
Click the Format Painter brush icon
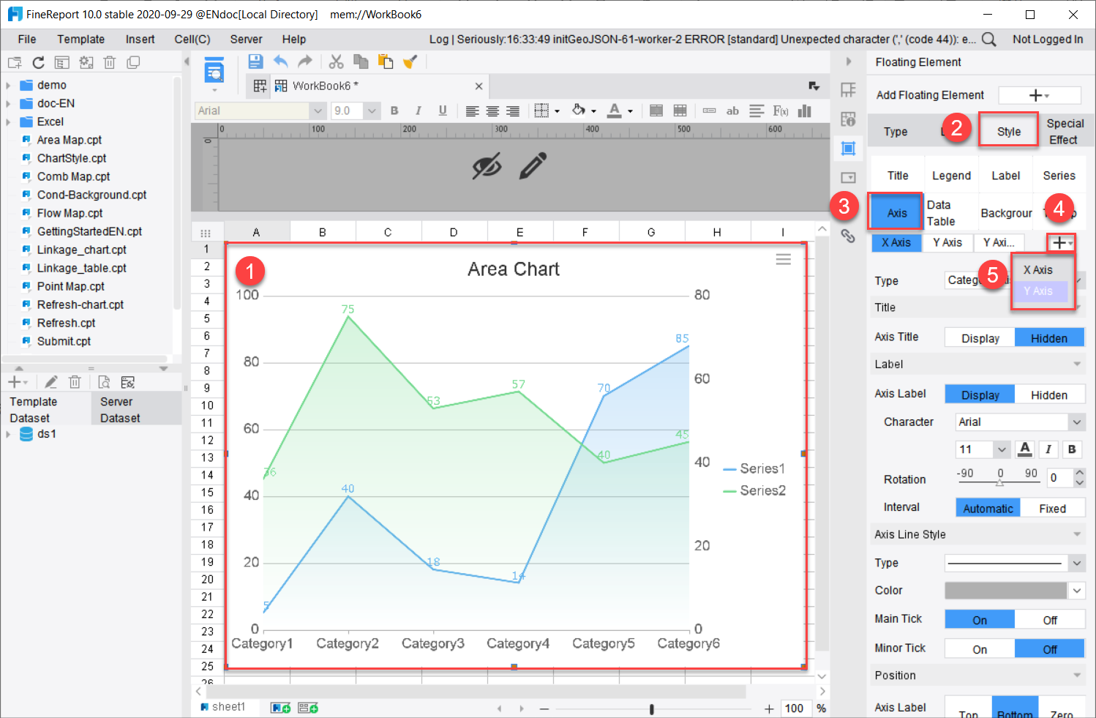tap(410, 61)
